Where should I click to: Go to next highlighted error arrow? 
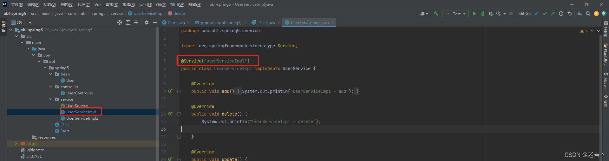(598, 31)
